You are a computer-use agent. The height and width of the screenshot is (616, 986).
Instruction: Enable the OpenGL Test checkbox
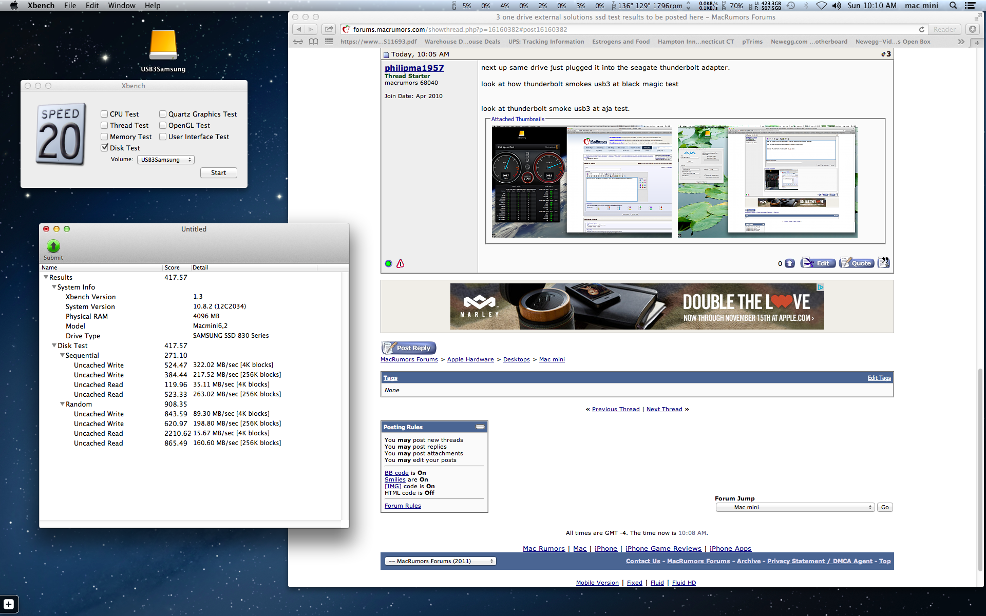pyautogui.click(x=163, y=125)
